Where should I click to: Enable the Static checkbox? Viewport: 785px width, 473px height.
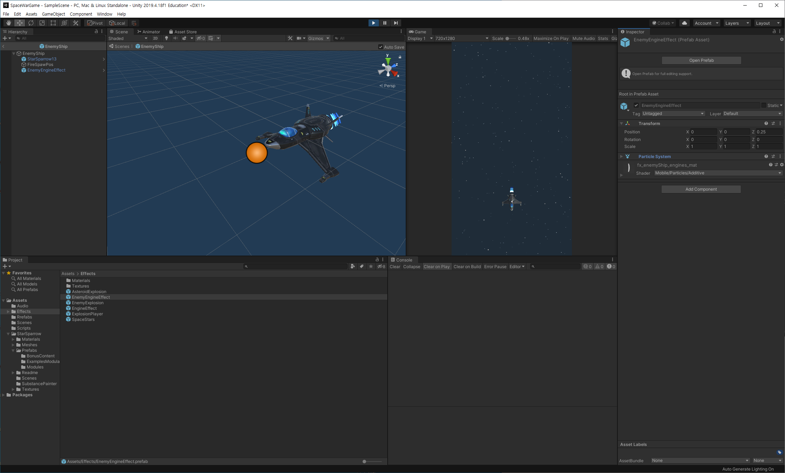pos(764,105)
